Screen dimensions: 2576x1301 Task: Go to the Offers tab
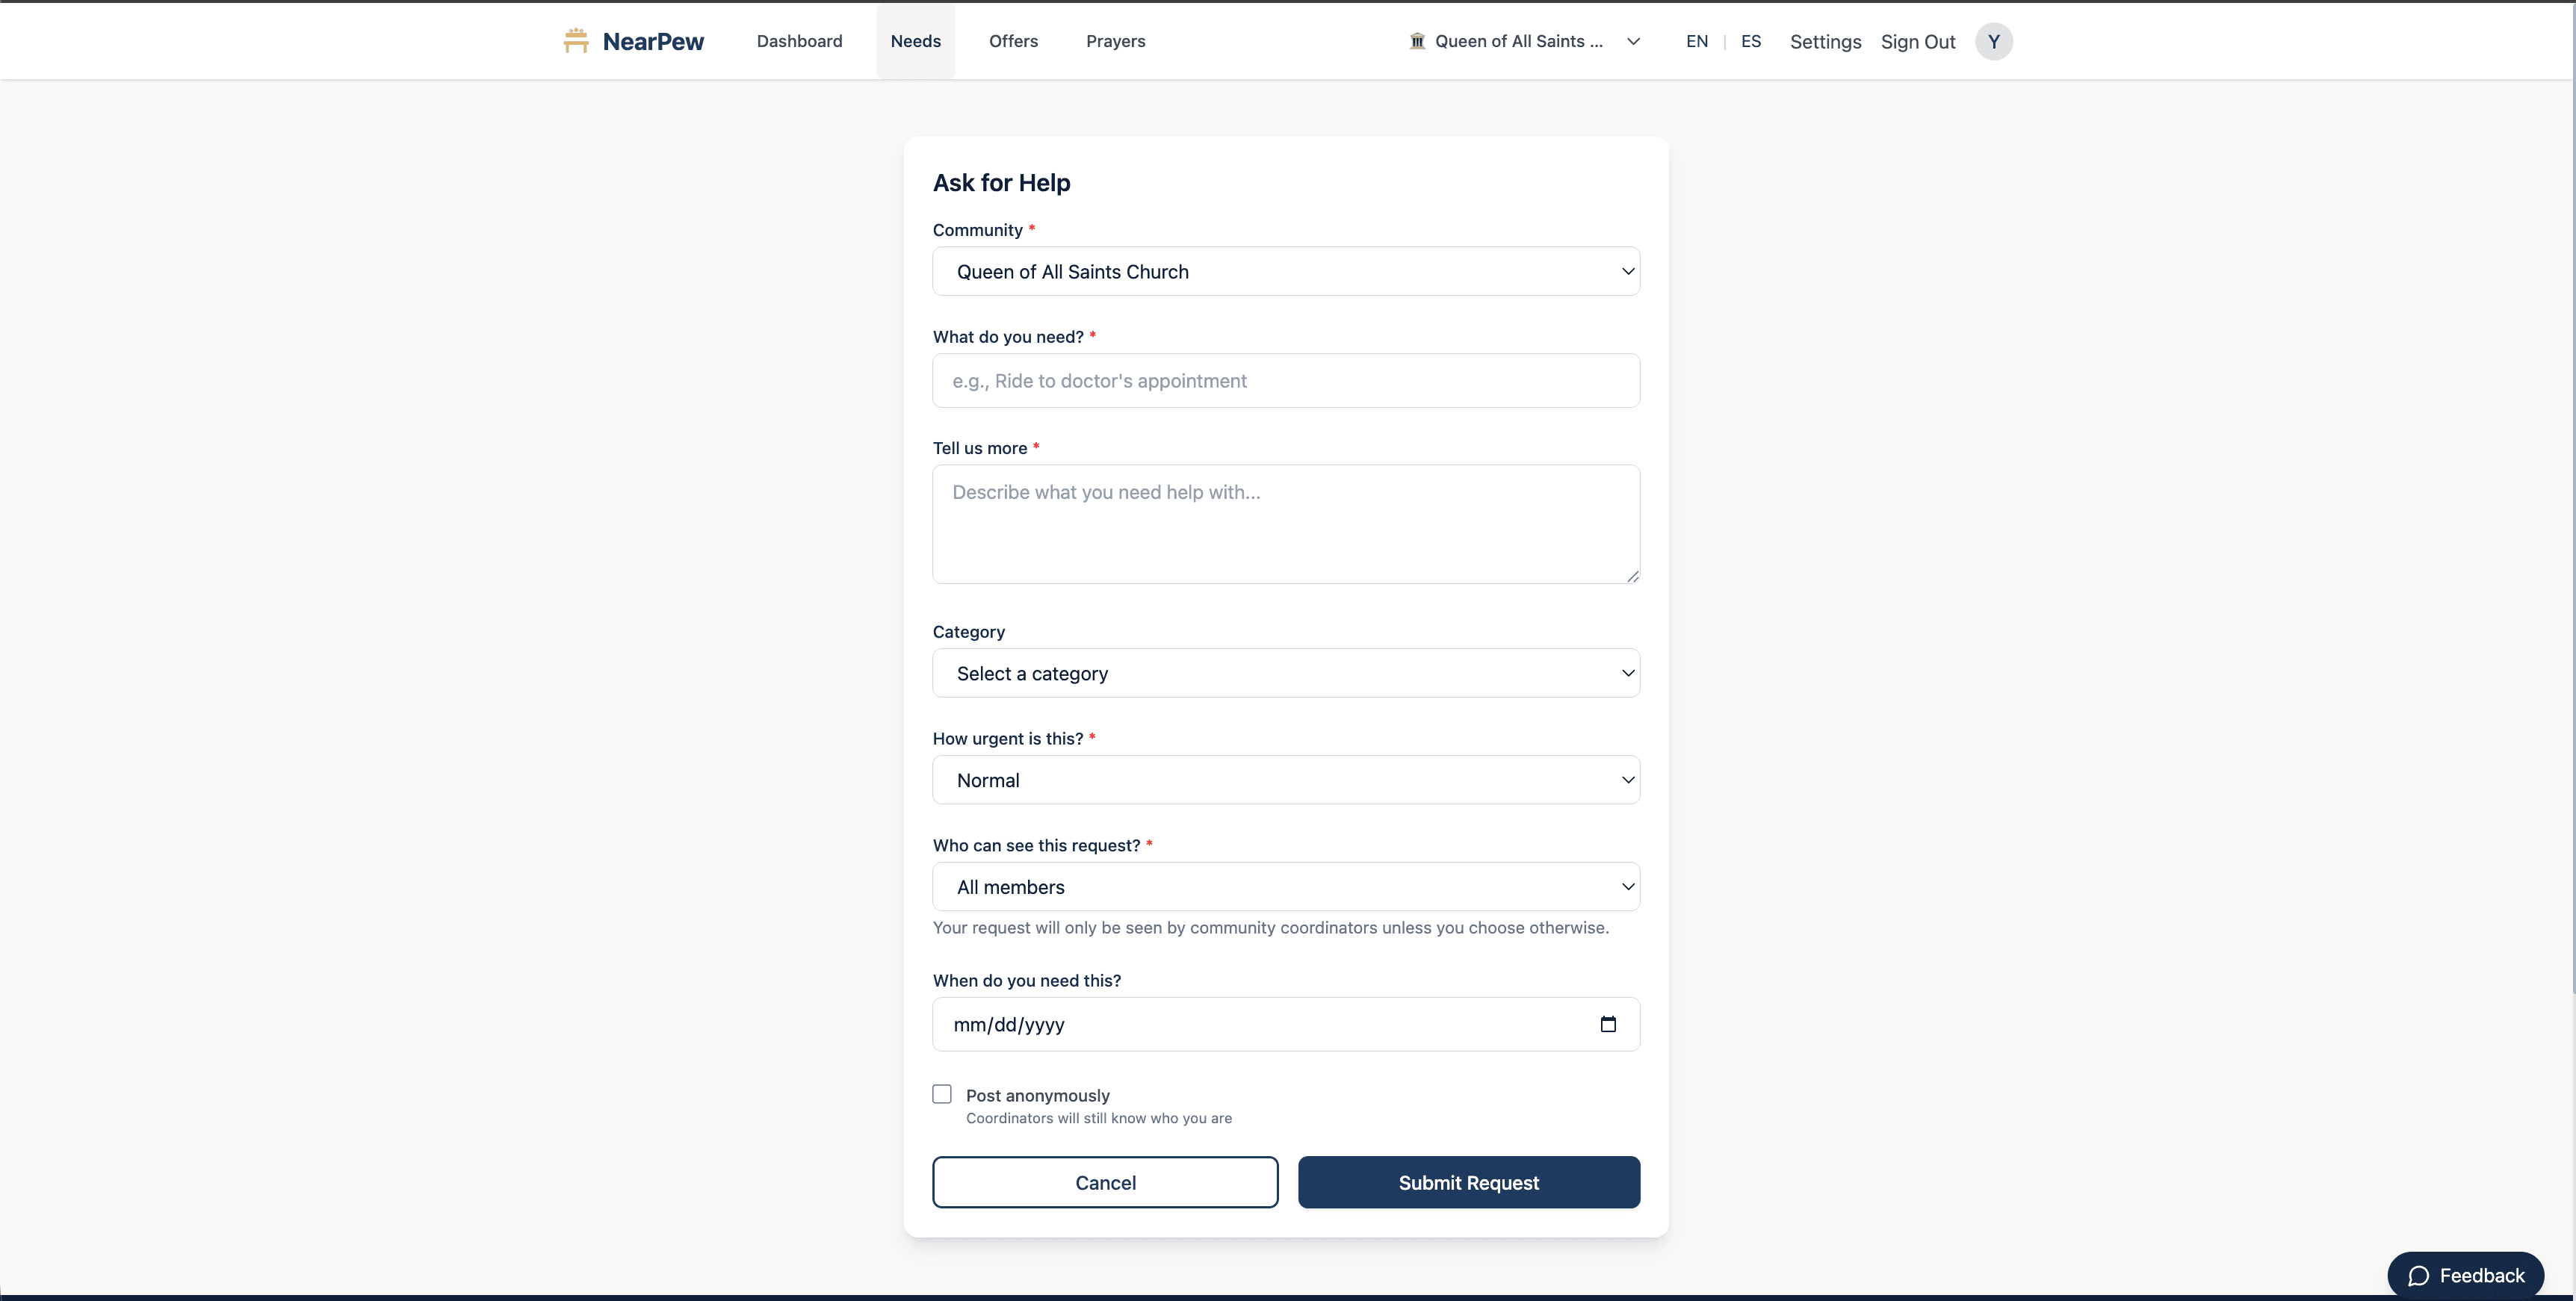click(x=1013, y=41)
